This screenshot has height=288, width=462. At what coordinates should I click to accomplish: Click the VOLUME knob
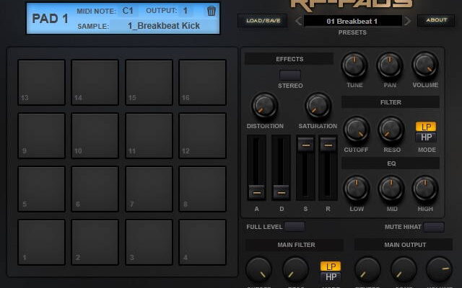point(425,66)
